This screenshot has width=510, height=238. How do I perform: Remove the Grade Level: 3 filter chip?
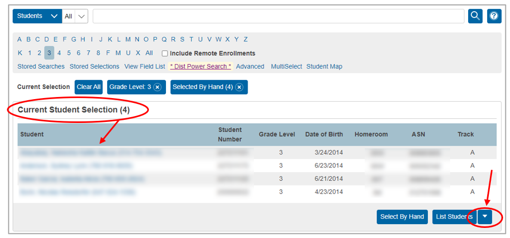(x=157, y=87)
